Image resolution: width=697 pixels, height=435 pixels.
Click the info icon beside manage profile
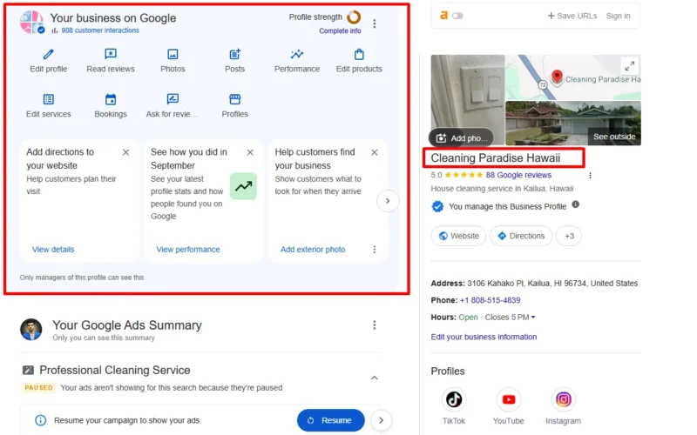(x=575, y=204)
